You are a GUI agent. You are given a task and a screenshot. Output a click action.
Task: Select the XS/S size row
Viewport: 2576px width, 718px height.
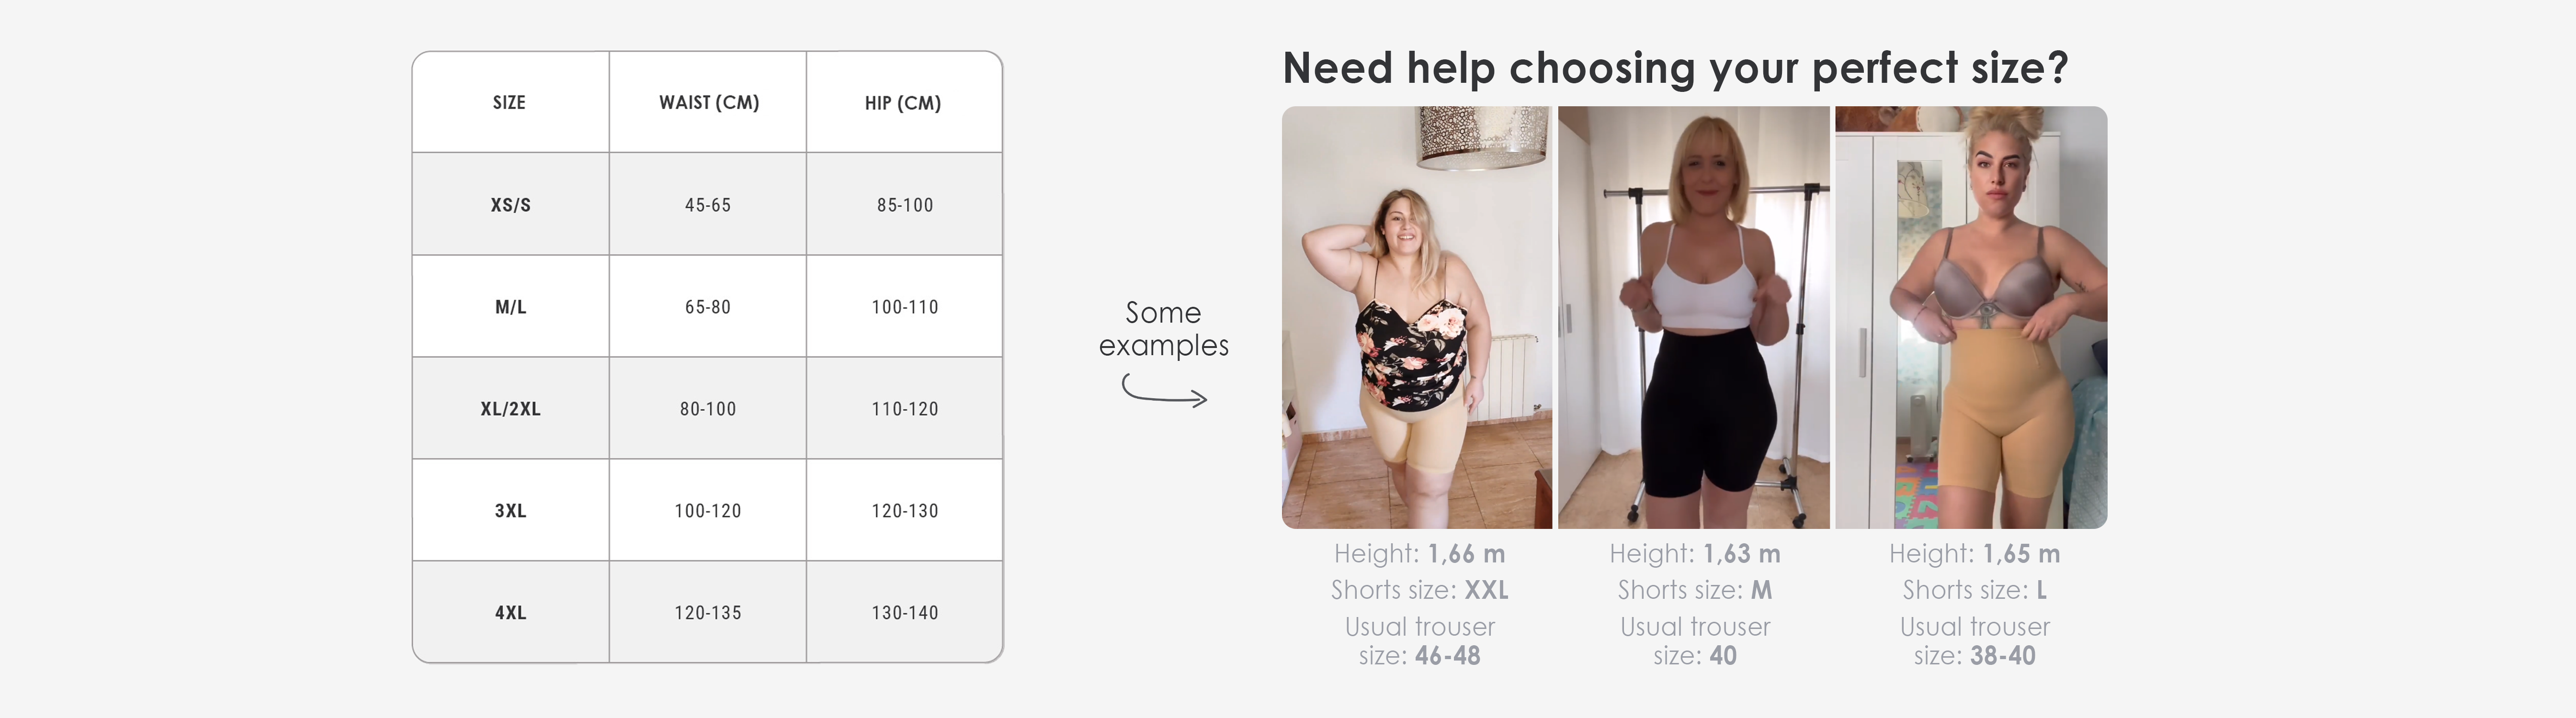click(707, 204)
